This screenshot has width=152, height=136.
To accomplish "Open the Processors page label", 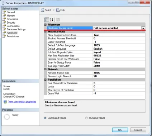I will tap(13, 19).
